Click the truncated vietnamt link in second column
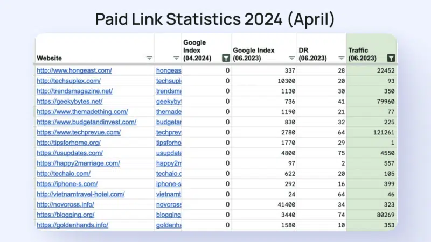Image resolution: width=431 pixels, height=242 pixels. (169, 194)
